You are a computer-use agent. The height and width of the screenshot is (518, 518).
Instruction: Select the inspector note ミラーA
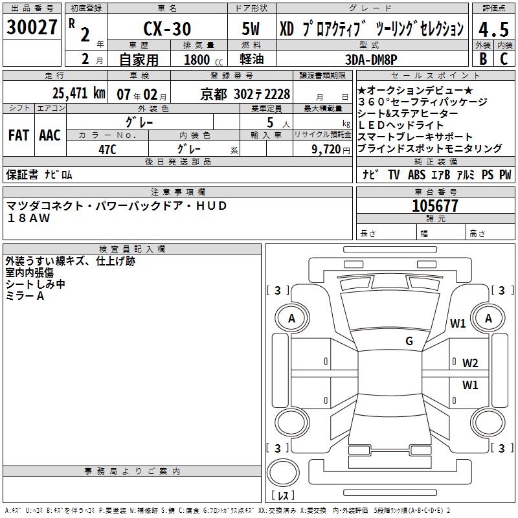click(x=25, y=296)
